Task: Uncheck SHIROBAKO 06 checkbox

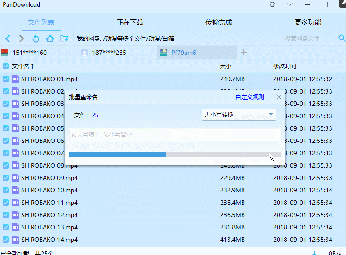Action: [6, 141]
